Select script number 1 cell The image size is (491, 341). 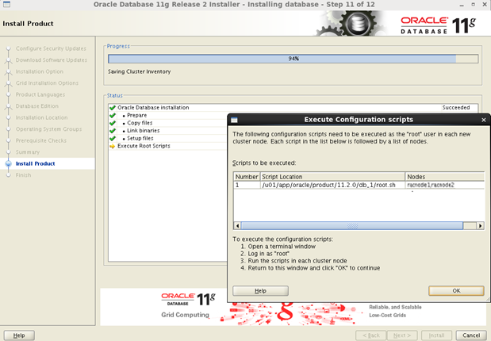(247, 185)
